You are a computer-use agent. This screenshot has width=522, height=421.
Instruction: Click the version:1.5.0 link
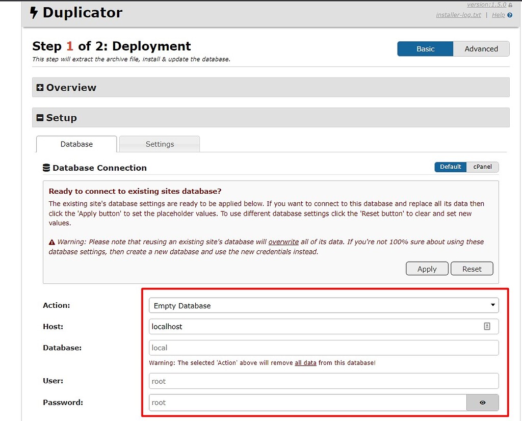tap(485, 5)
